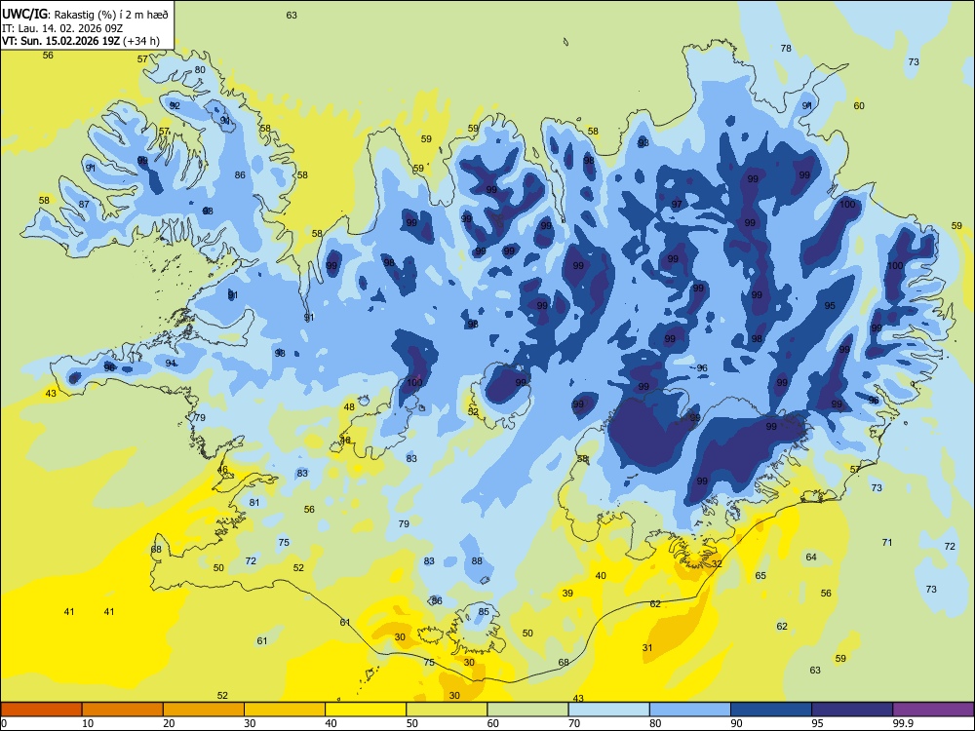Click the map humidity value '71'
This screenshot has height=731, width=975.
point(887,542)
